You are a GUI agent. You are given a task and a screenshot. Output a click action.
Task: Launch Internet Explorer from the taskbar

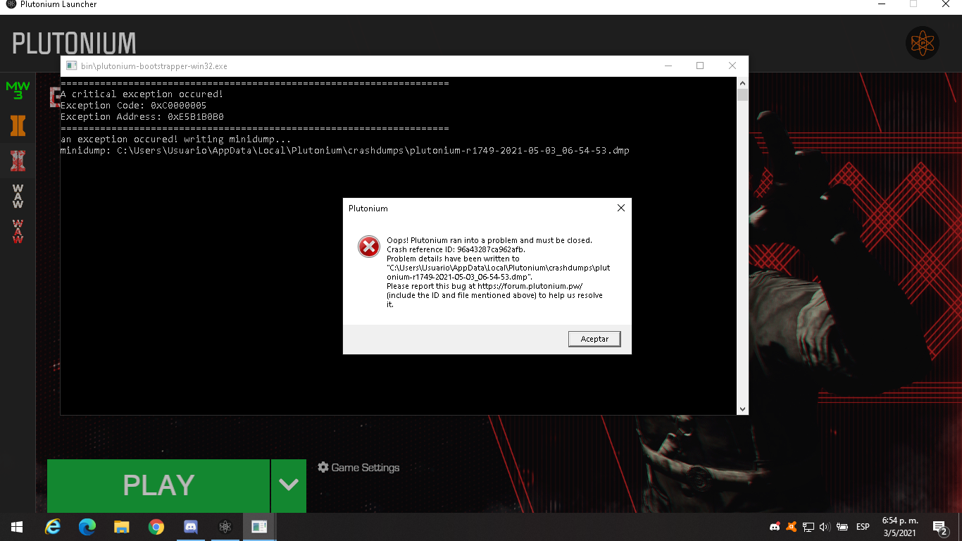pos(53,527)
